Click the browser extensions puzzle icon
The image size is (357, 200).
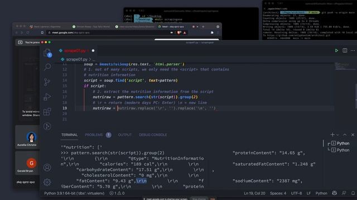[x=212, y=33]
